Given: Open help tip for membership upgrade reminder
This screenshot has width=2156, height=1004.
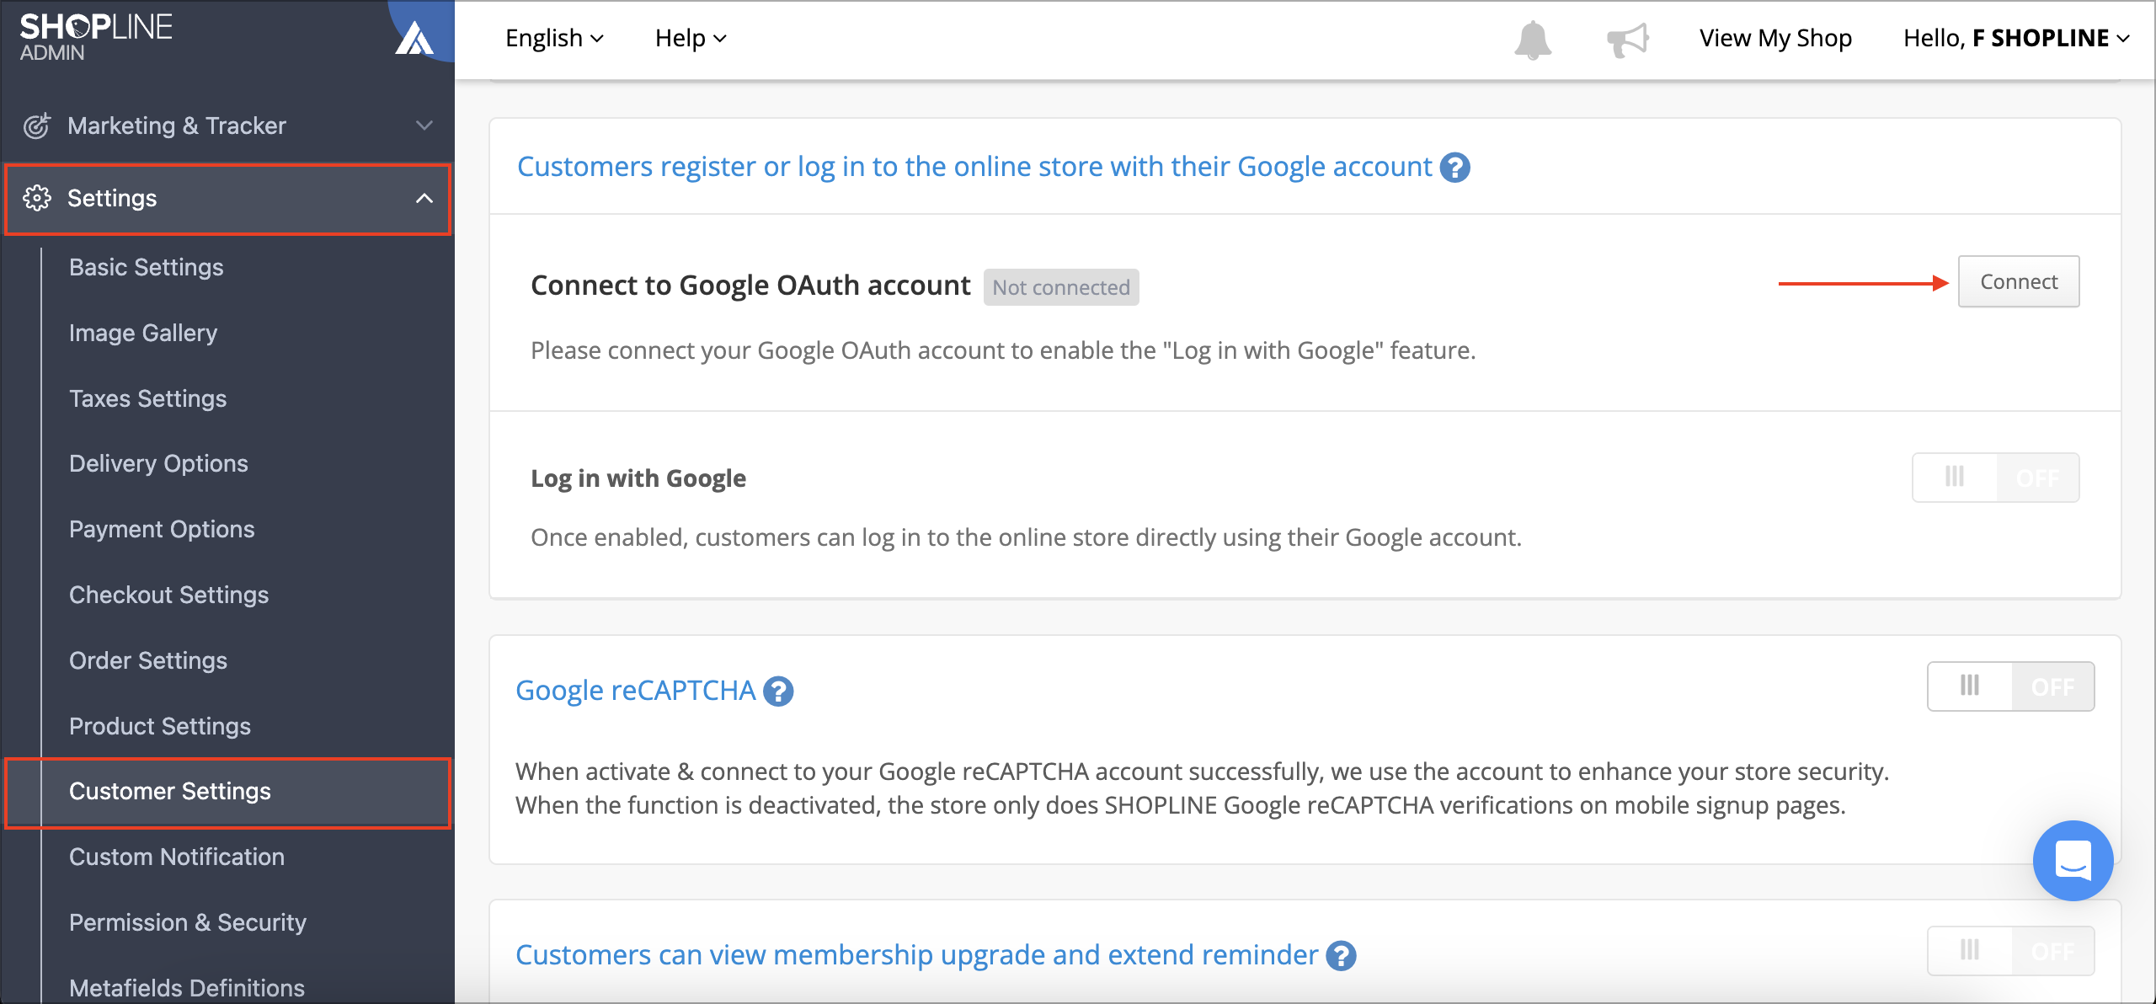Looking at the screenshot, I should tap(1341, 956).
